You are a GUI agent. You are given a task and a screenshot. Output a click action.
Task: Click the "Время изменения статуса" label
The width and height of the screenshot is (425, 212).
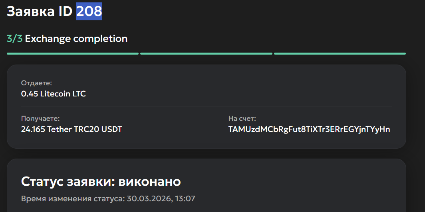click(x=73, y=198)
